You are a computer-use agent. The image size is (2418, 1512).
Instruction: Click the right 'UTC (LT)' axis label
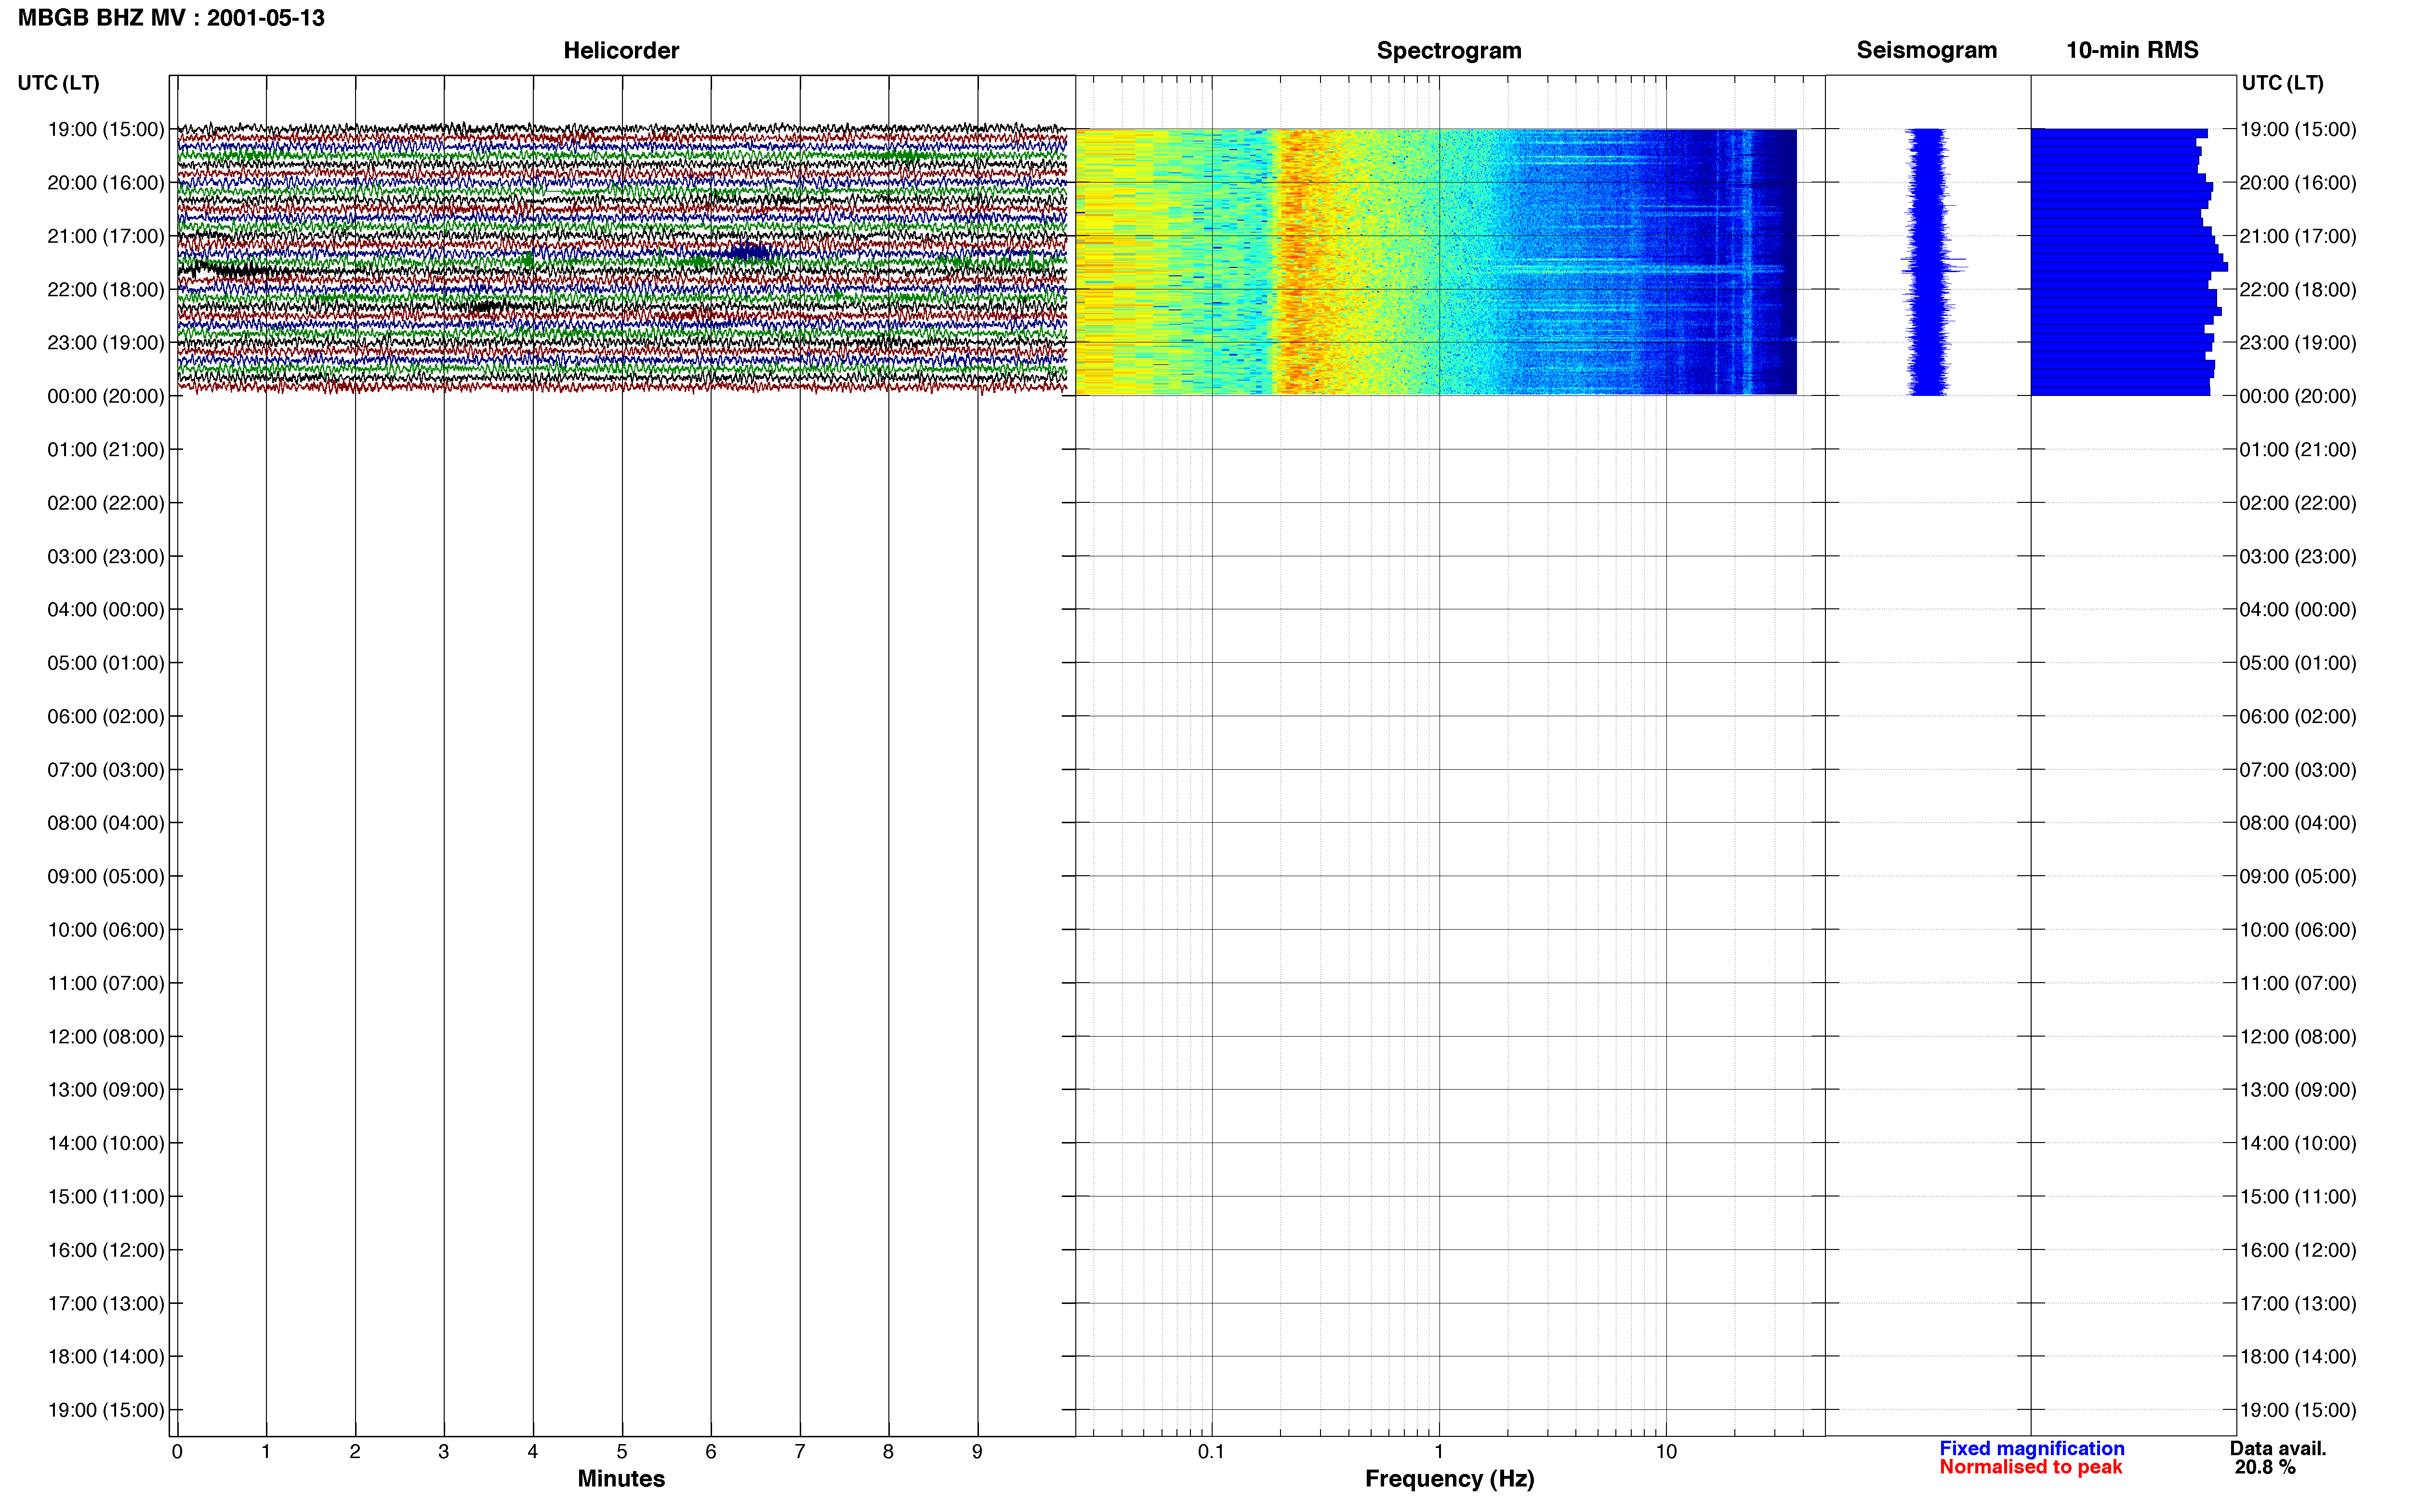2282,83
